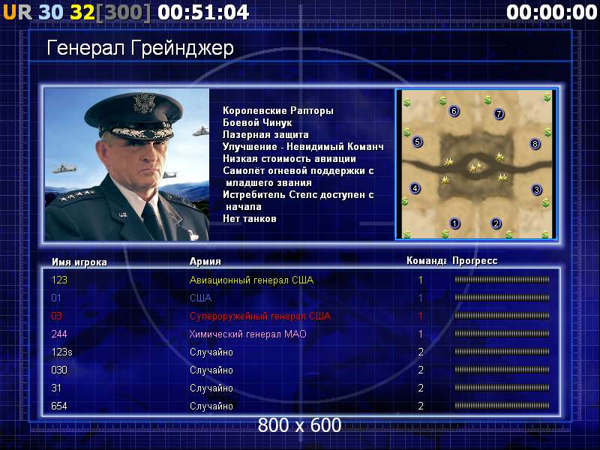Click the progress bar for player 244

coord(502,334)
